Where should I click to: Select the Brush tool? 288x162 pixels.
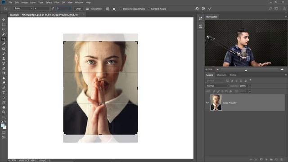click(4, 54)
